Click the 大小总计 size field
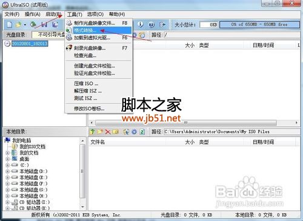 click(208, 25)
